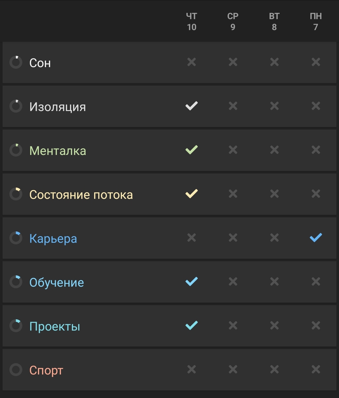Open the Спорт habit row
The image size is (339, 398).
169,370
